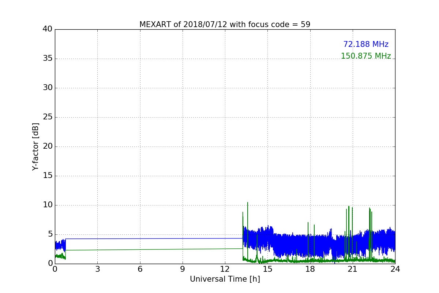This screenshot has height=293, width=439.
Task: Click the y-axis tick label 10
Action: (48, 205)
